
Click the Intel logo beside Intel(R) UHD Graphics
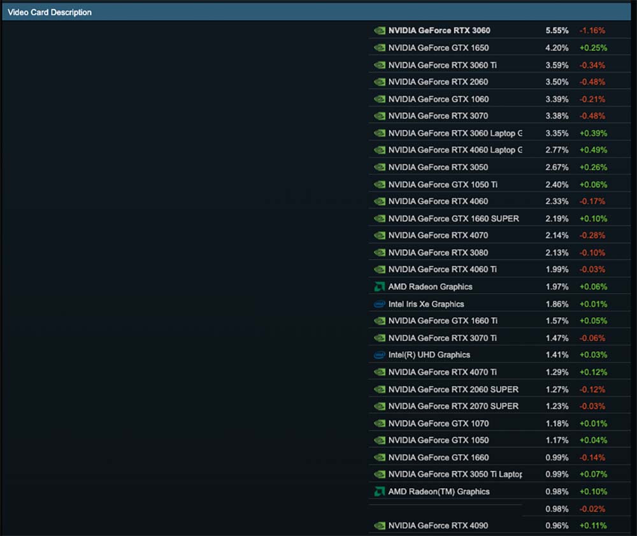point(380,355)
